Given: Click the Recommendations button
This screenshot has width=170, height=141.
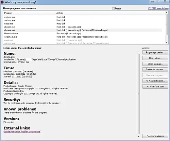Looking at the screenshot, I should [155, 136].
